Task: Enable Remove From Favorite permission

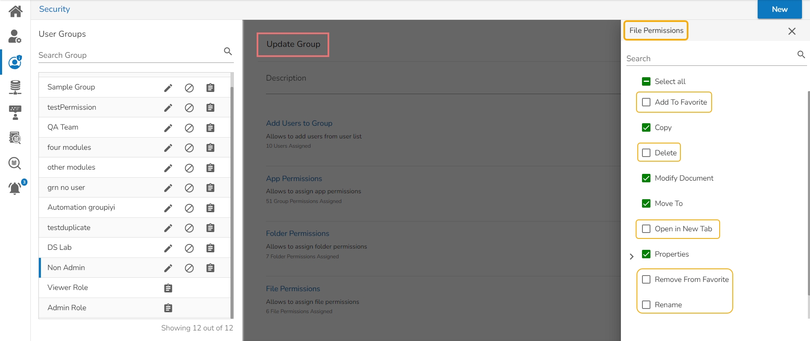Action: pyautogui.click(x=646, y=279)
